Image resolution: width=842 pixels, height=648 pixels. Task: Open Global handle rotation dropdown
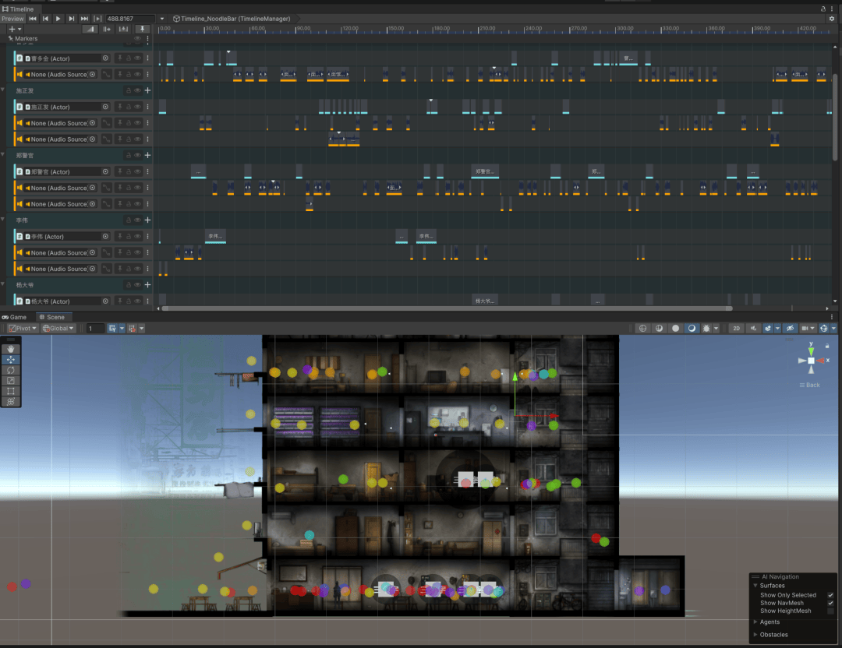[x=58, y=329]
